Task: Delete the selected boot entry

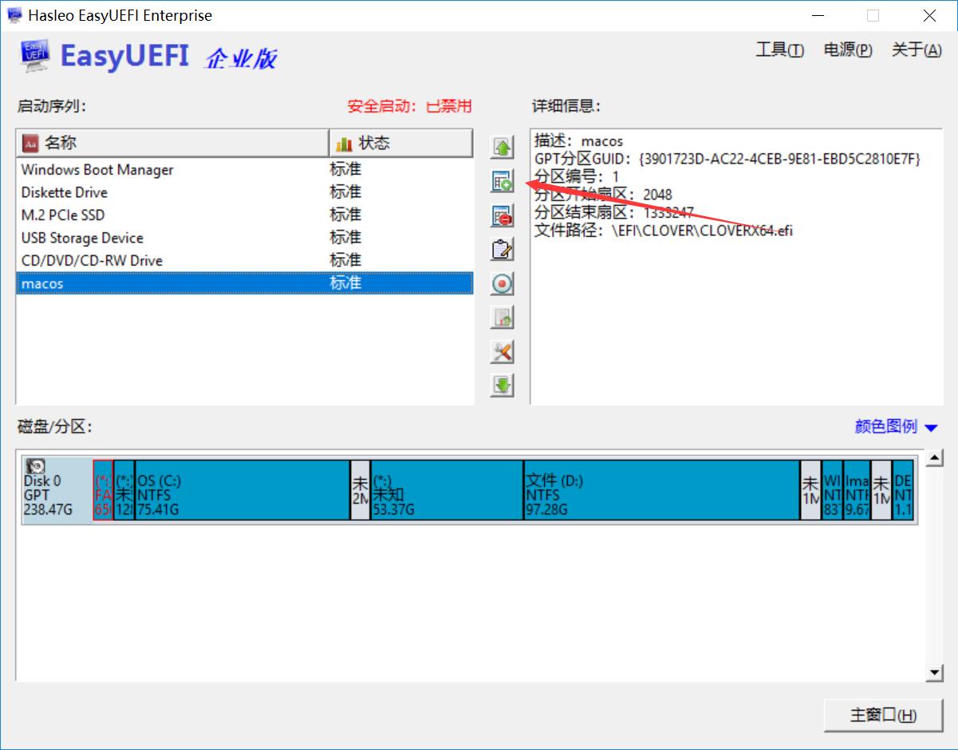Action: (502, 215)
